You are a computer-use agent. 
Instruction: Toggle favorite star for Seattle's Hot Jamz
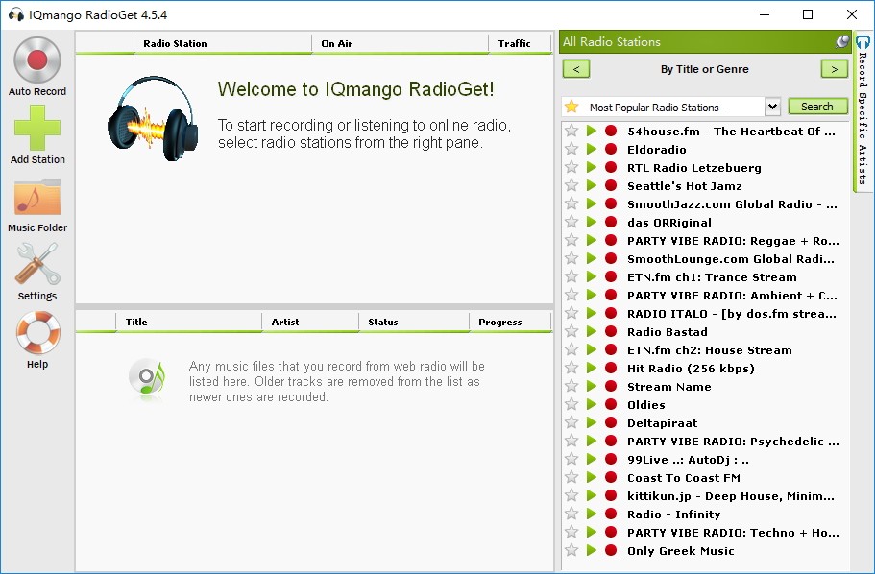[571, 186]
